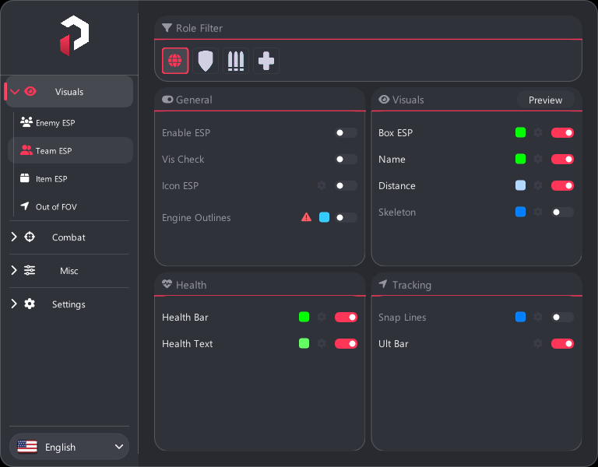Screen dimensions: 598x467
Task: Change Health Text light green swatch
Action: click(304, 343)
